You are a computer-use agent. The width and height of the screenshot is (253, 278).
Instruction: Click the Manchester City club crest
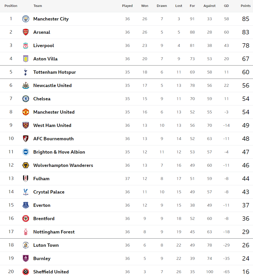(26, 19)
